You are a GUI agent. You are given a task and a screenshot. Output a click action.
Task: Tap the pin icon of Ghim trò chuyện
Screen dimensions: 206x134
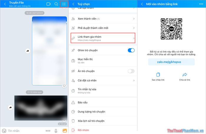[x=73, y=50]
